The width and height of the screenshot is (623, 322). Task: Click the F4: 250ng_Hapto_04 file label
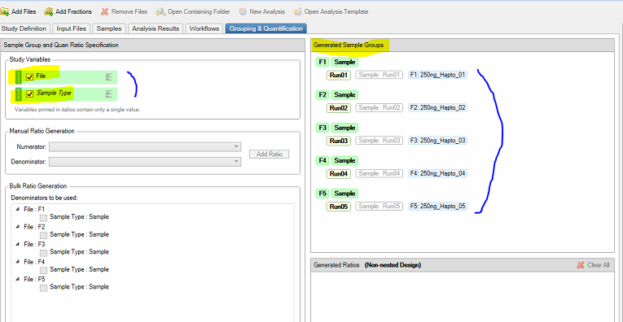click(x=437, y=173)
